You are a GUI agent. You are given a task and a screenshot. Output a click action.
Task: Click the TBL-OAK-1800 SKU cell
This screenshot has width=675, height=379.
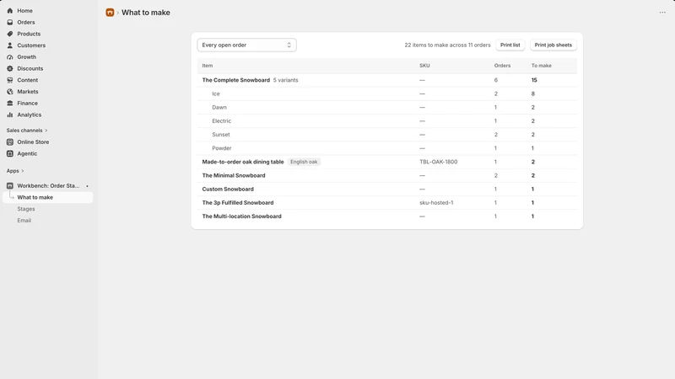pos(438,162)
